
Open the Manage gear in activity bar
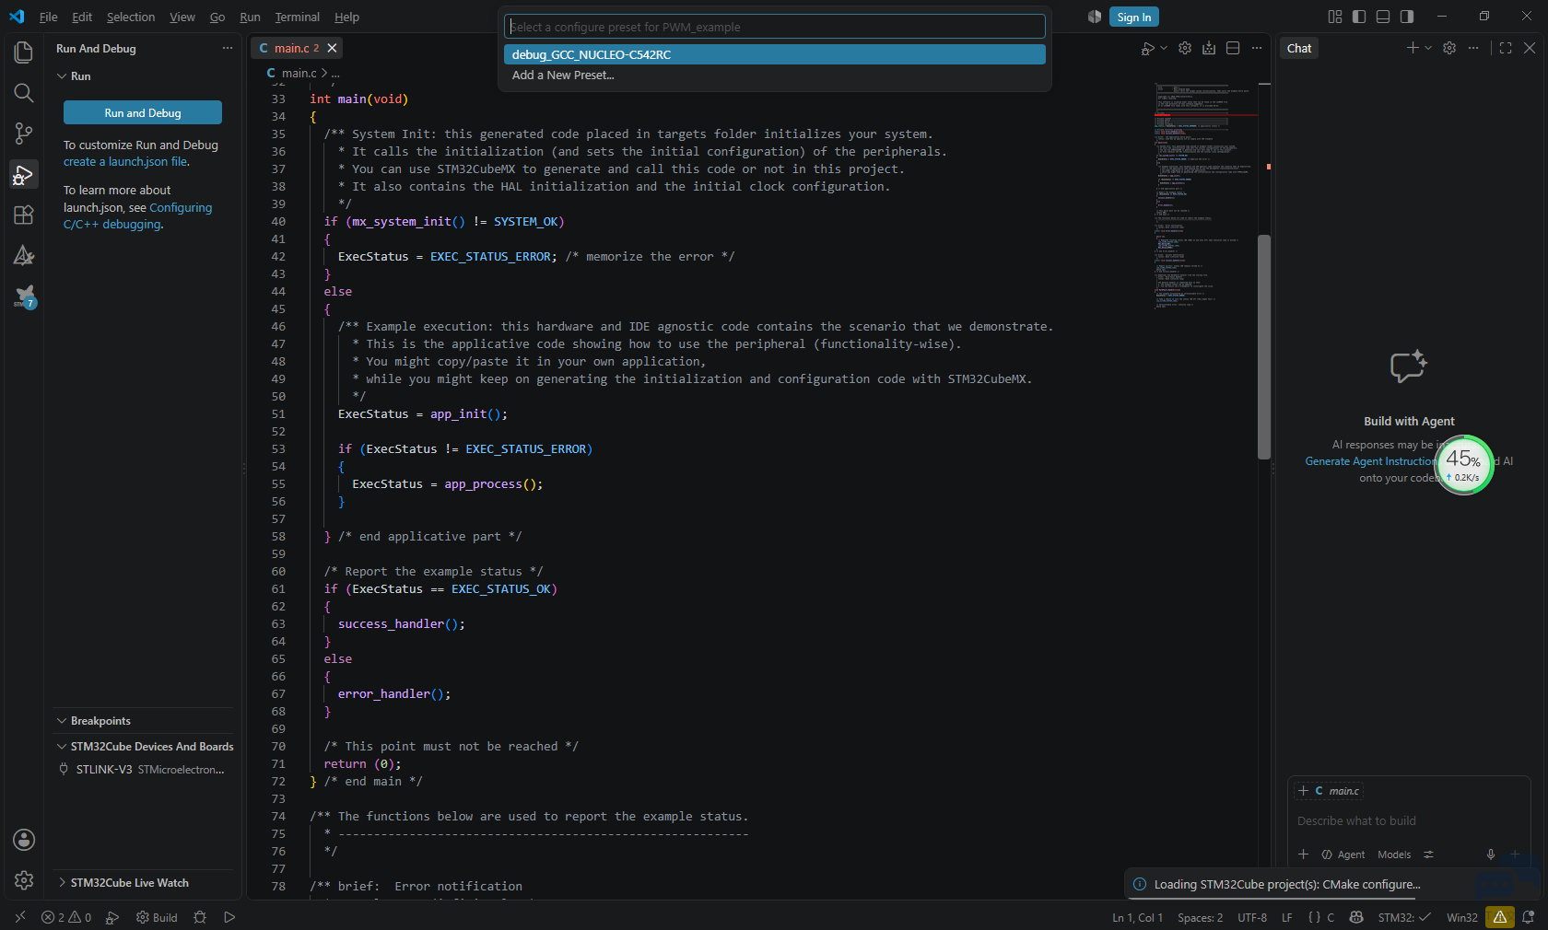(24, 880)
